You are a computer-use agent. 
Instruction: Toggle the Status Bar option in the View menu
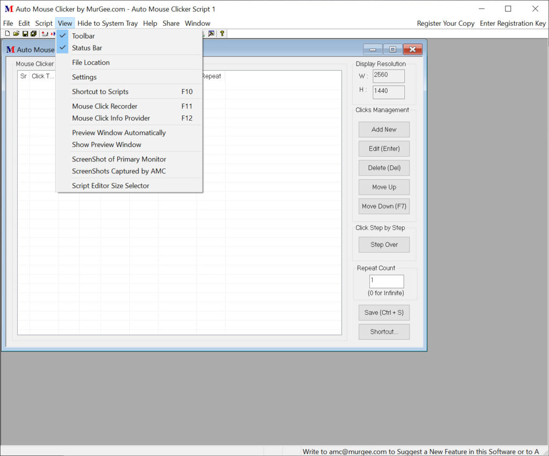click(x=130, y=48)
